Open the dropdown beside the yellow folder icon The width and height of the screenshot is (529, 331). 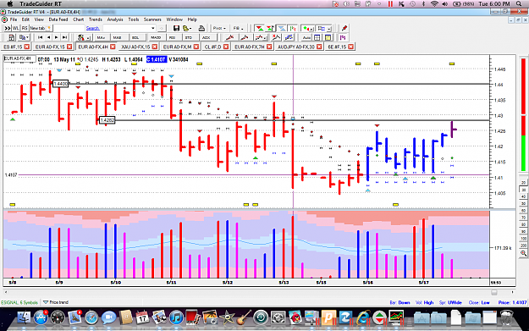190,28
